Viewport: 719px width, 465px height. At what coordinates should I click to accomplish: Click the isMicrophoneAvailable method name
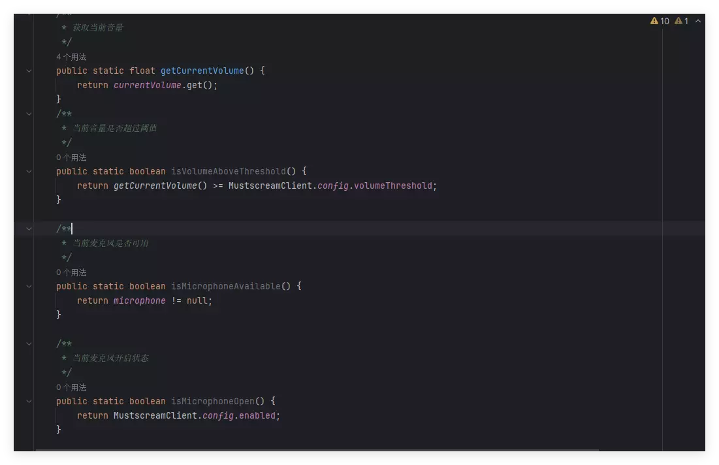(x=225, y=286)
